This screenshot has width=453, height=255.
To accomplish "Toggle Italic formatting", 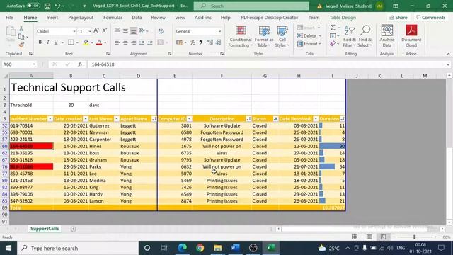I will point(48,42).
